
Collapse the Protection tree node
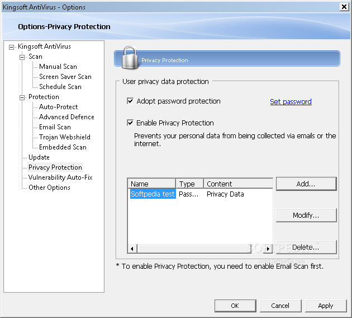pos(22,97)
